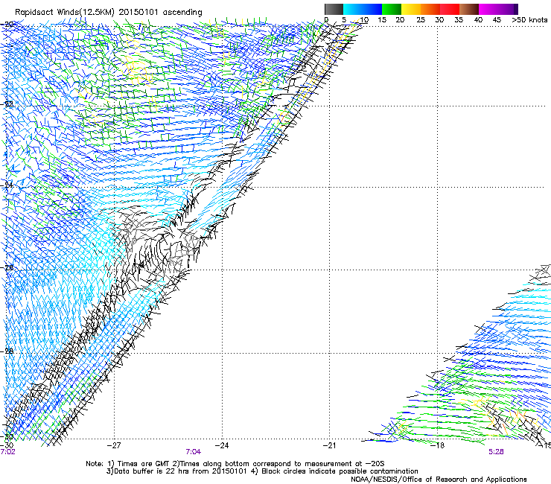The height and width of the screenshot is (484, 551).
Task: Click the '-21' longitude axis label
Action: coord(329,445)
